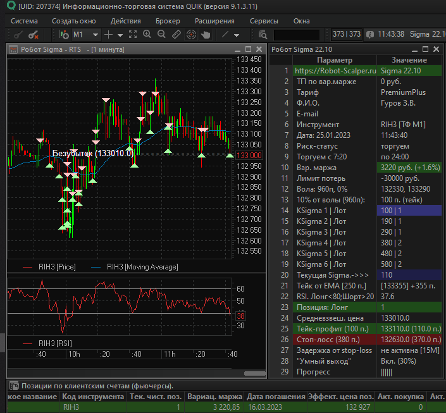Click the instrument search icon
Screen dimensions: 446x413
coord(263,35)
